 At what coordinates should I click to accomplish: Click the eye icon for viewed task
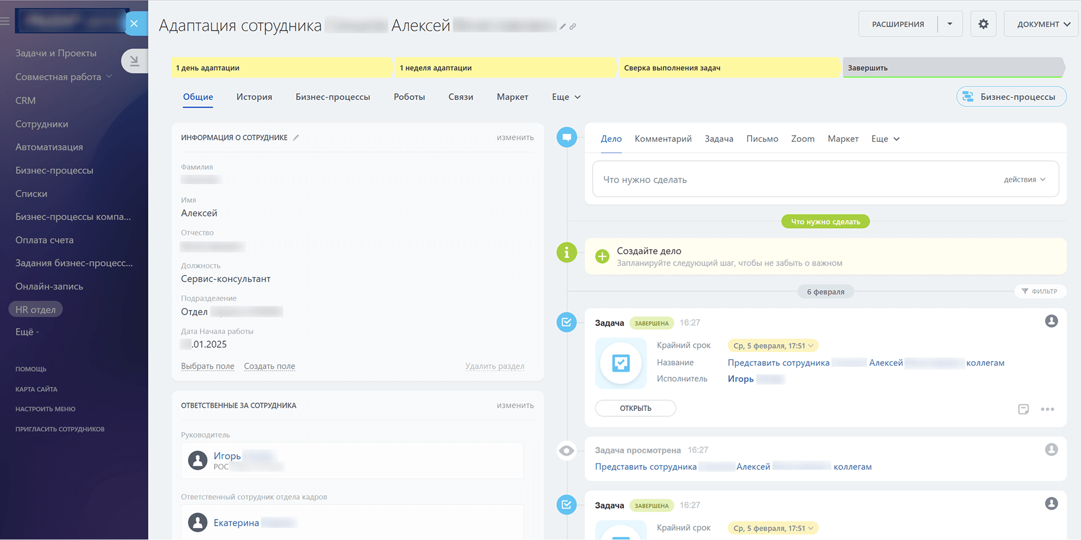[566, 451]
